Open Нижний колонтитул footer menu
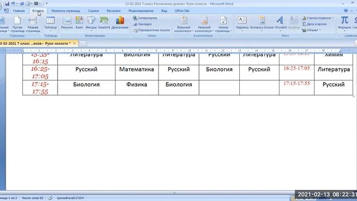The width and height of the screenshot is (357, 201). point(204,25)
